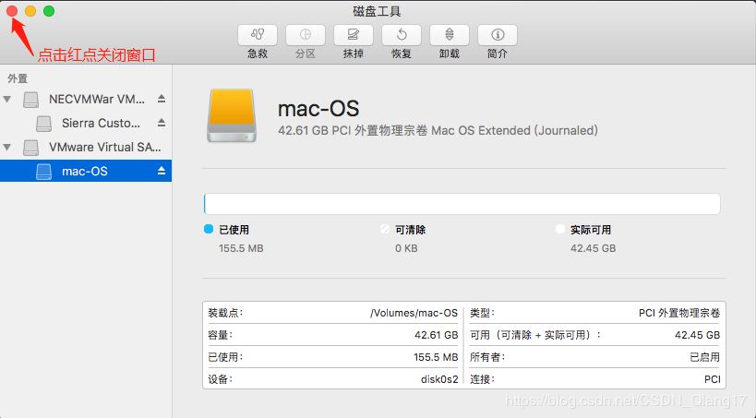
Task: Click the PCI connection value
Action: pyautogui.click(x=712, y=379)
